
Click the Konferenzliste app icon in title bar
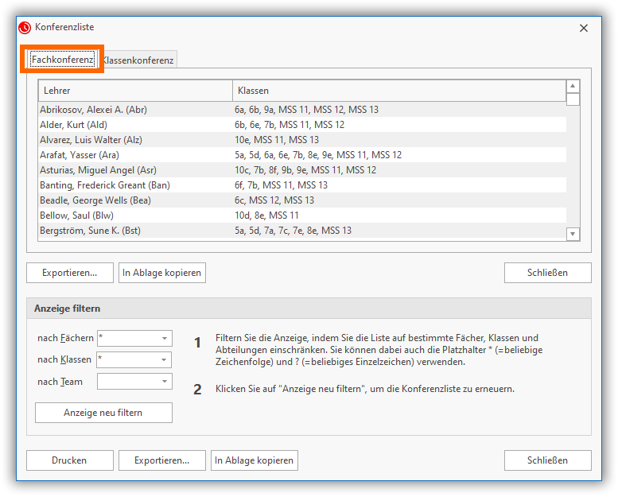[25, 28]
